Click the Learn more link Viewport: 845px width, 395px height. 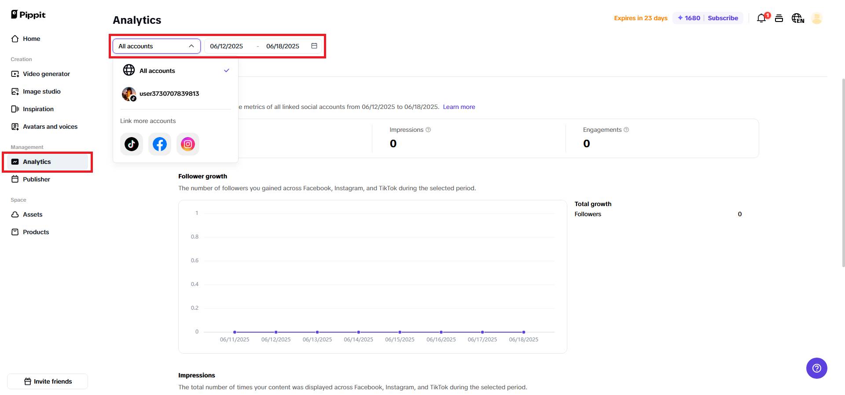[x=459, y=107]
